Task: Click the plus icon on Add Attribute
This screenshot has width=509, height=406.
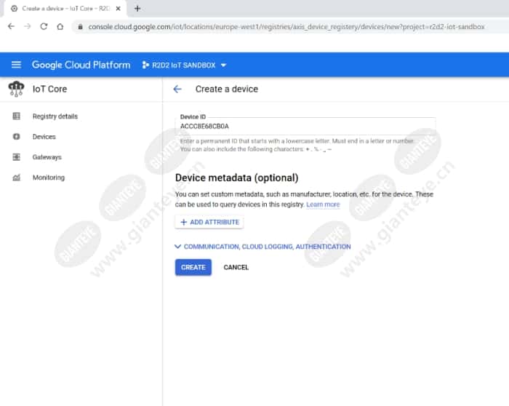Action: point(183,222)
